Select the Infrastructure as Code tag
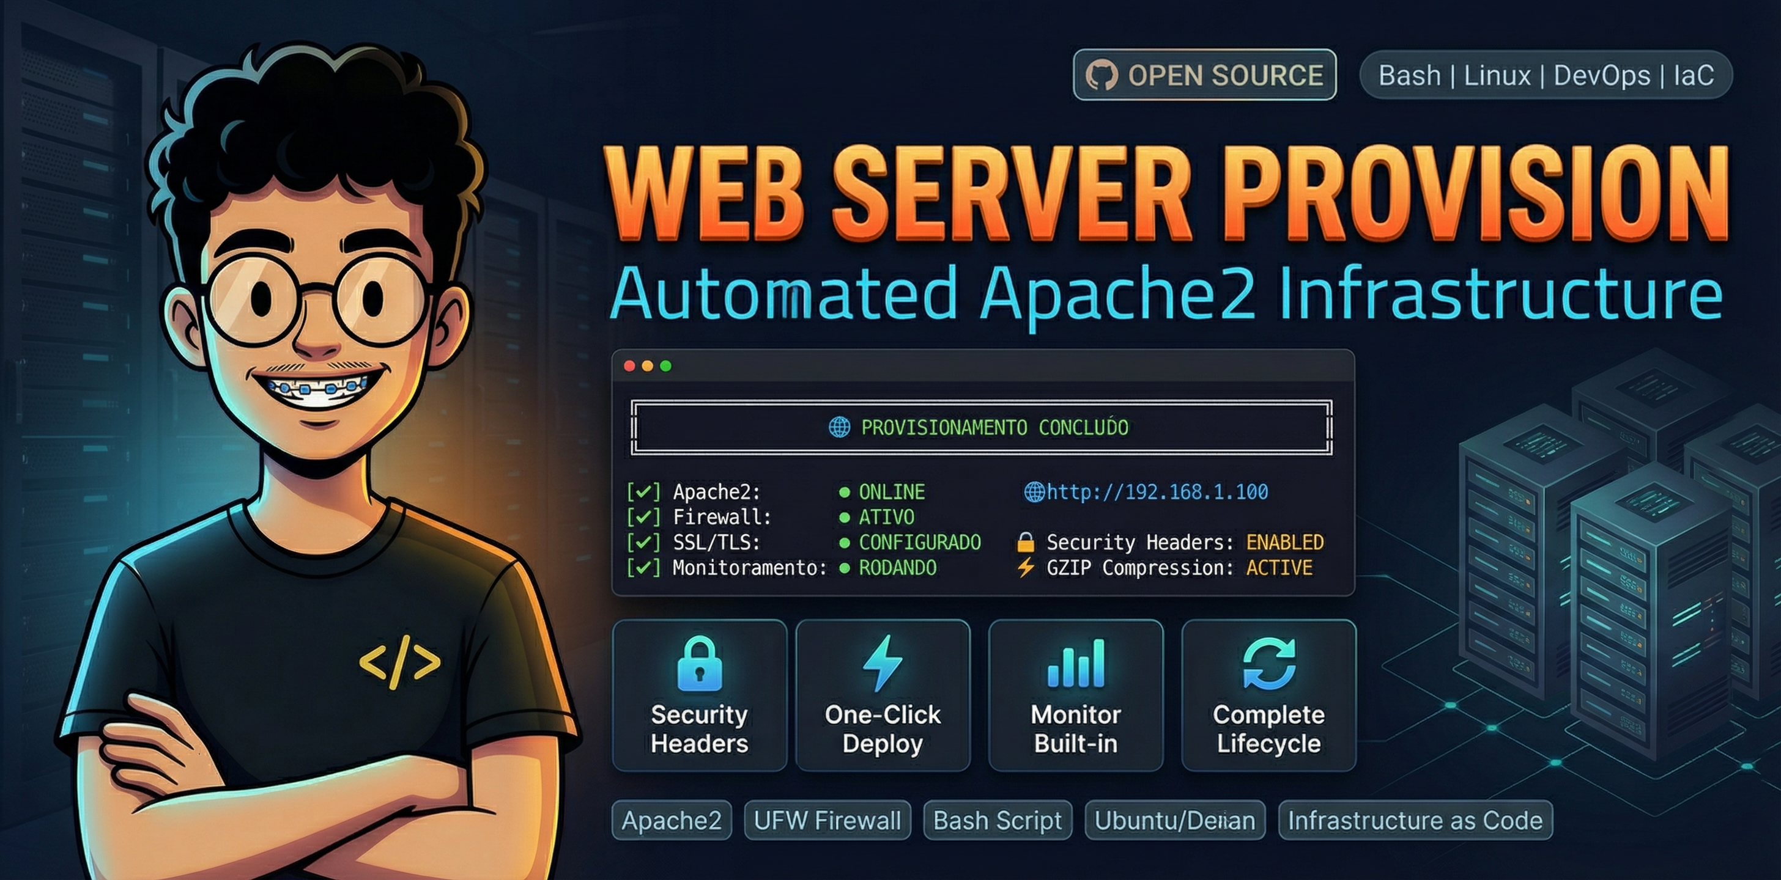The image size is (1781, 880). point(1415,821)
